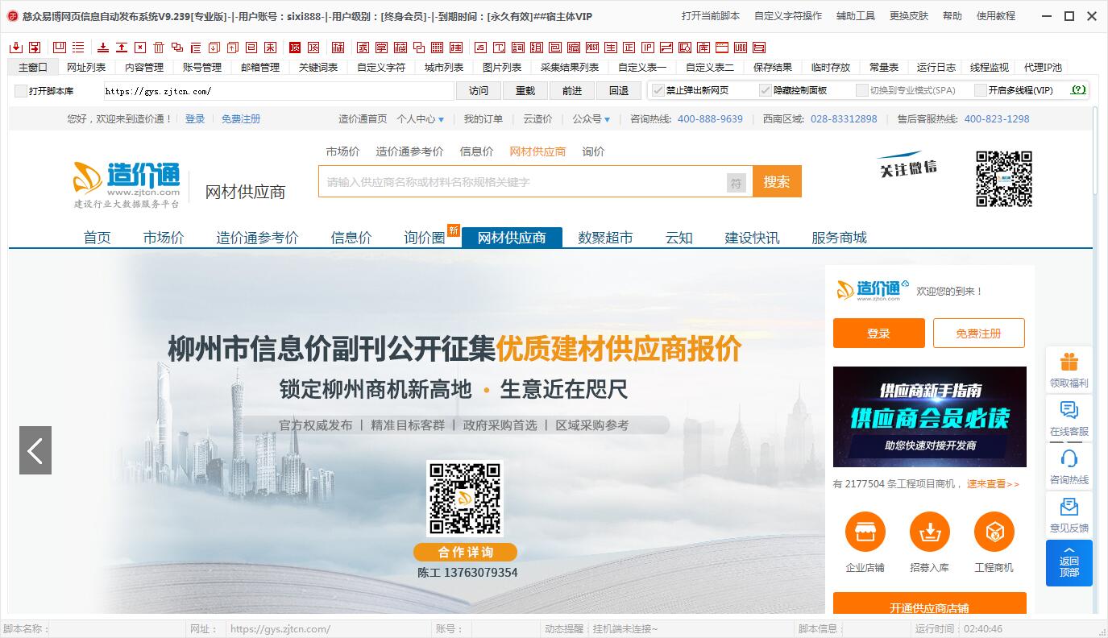The image size is (1108, 638).
Task: Toggle the 打开脚本库 checkbox
Action: pos(20,90)
